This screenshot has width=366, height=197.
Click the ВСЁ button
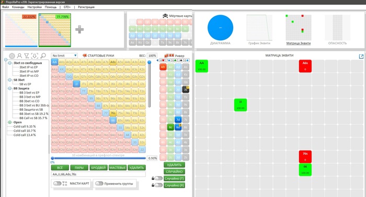click(x=60, y=168)
